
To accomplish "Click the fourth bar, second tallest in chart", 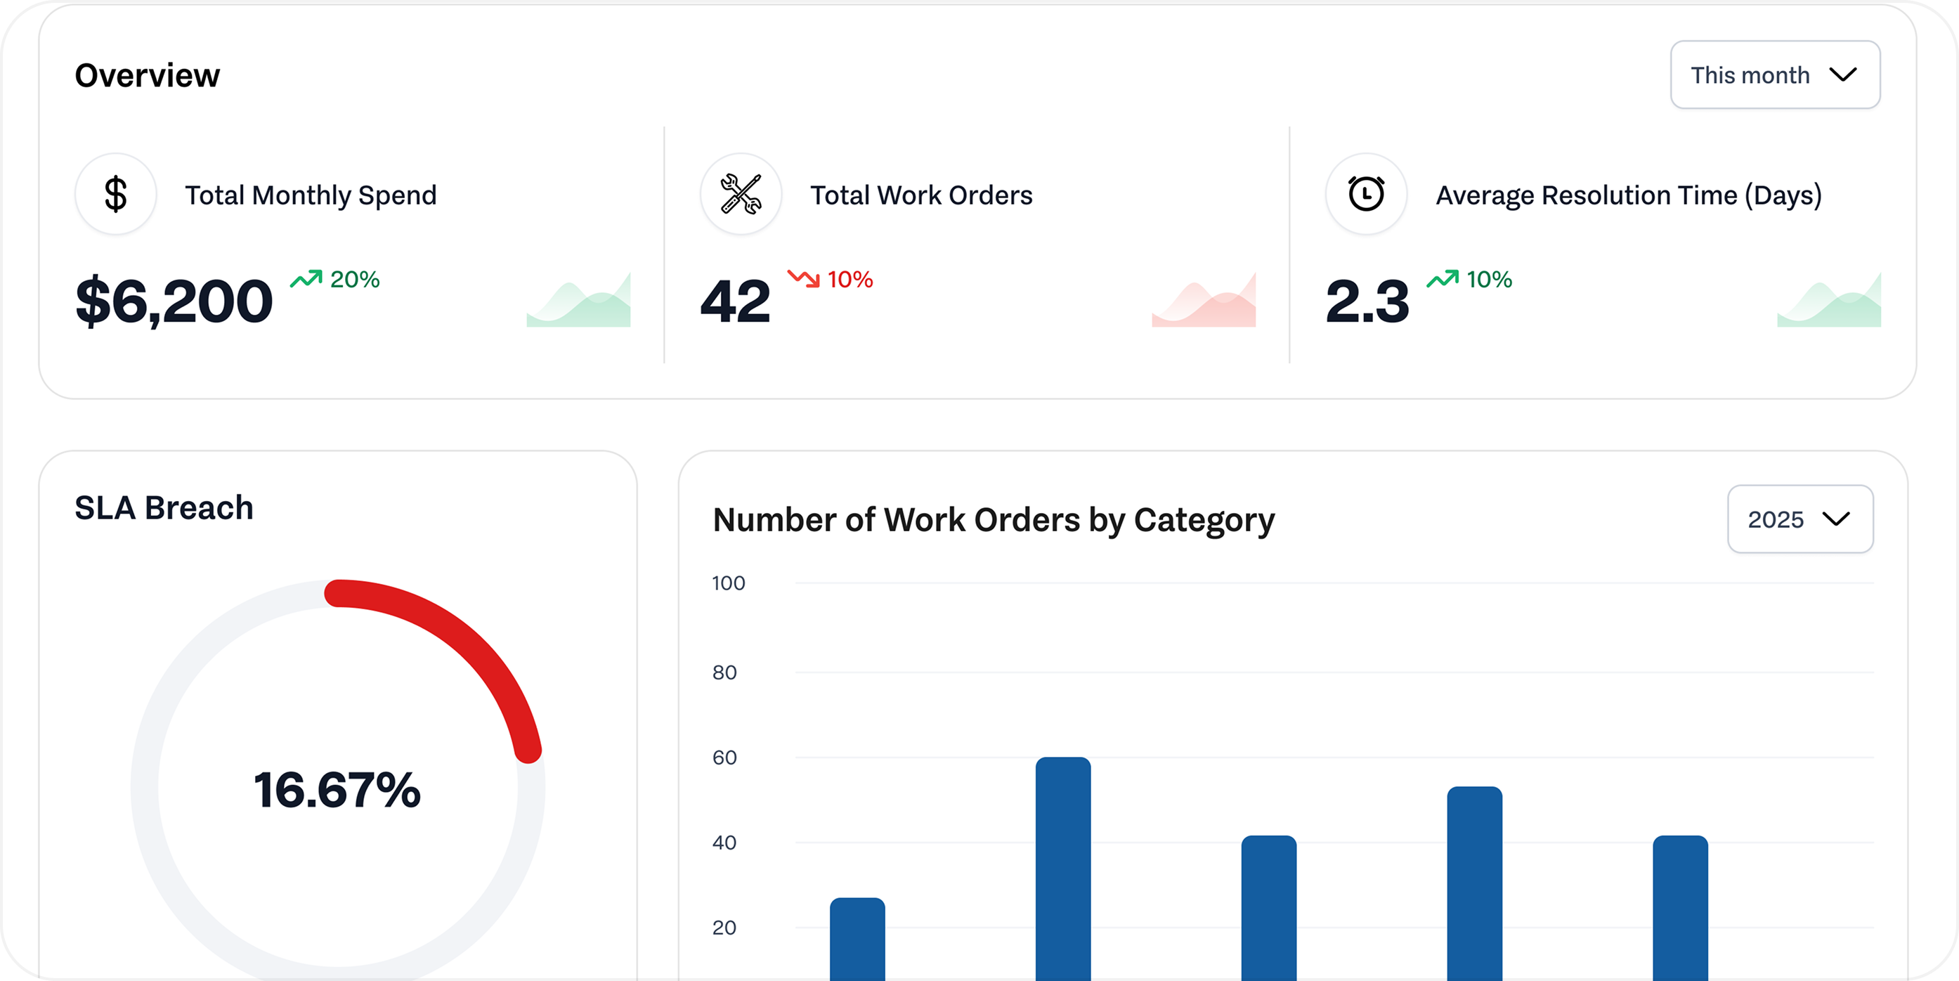I will click(1475, 883).
